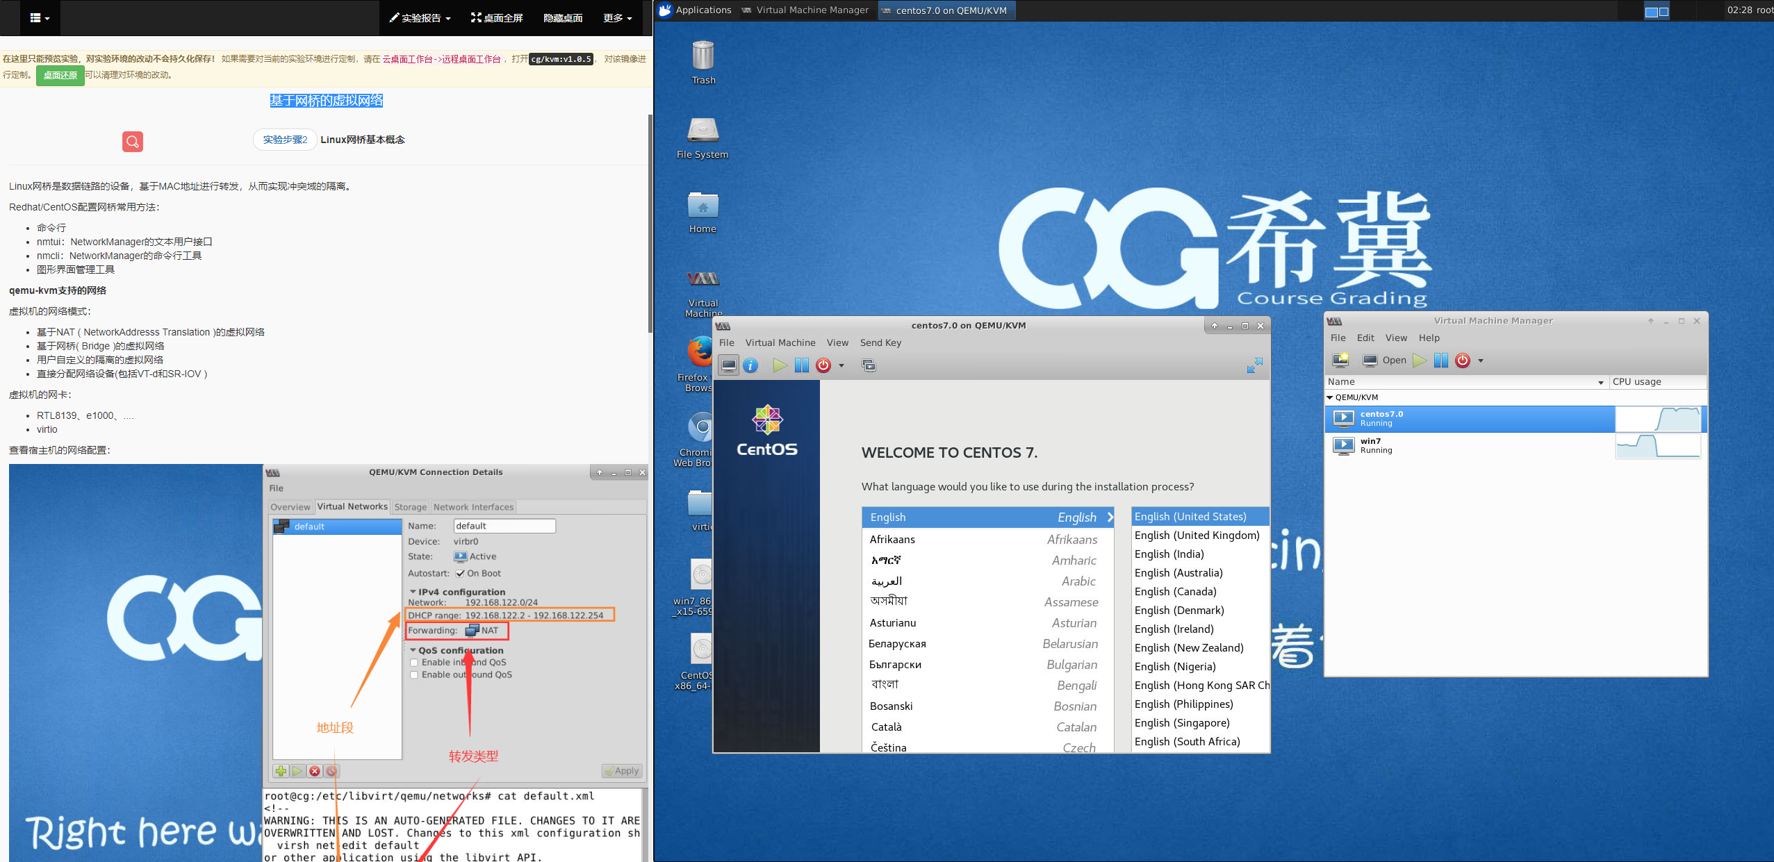Open Virtual Machine menu in centos7.0 window

pyautogui.click(x=780, y=343)
